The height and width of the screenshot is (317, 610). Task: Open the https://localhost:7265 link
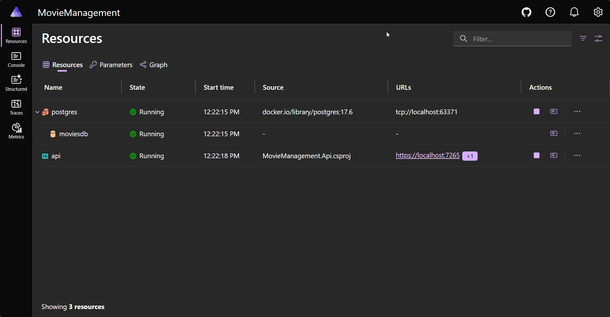point(428,155)
